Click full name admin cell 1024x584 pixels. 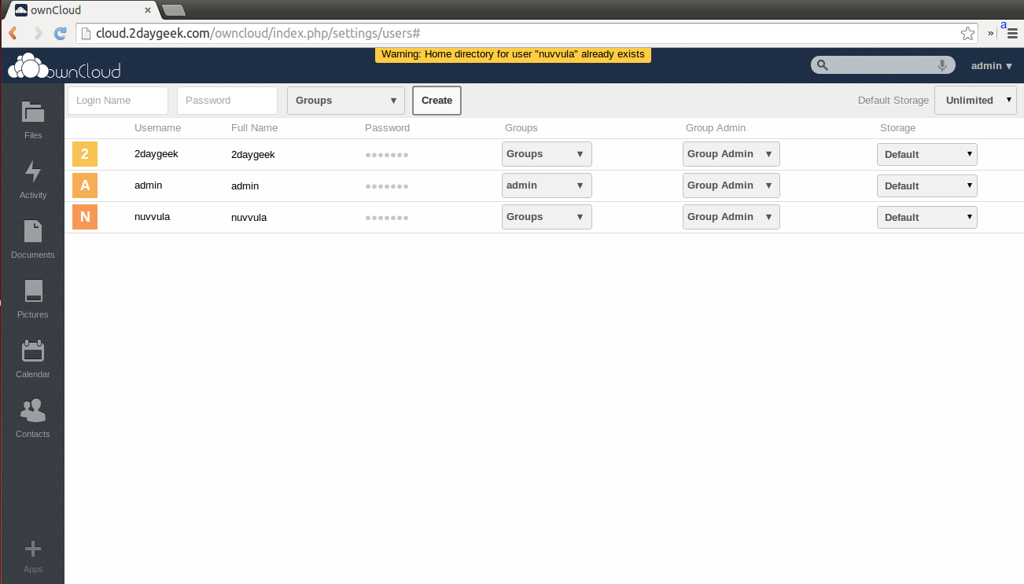point(245,186)
